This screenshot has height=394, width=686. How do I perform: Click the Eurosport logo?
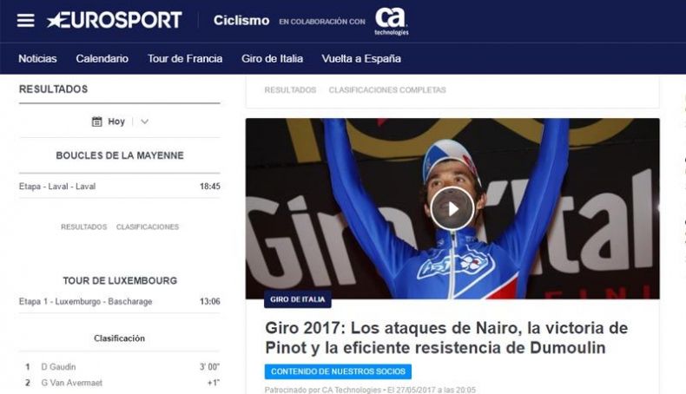coord(114,20)
